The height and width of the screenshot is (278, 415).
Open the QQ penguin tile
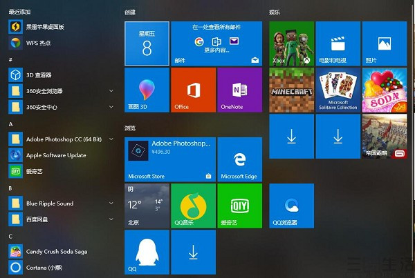point(147,252)
